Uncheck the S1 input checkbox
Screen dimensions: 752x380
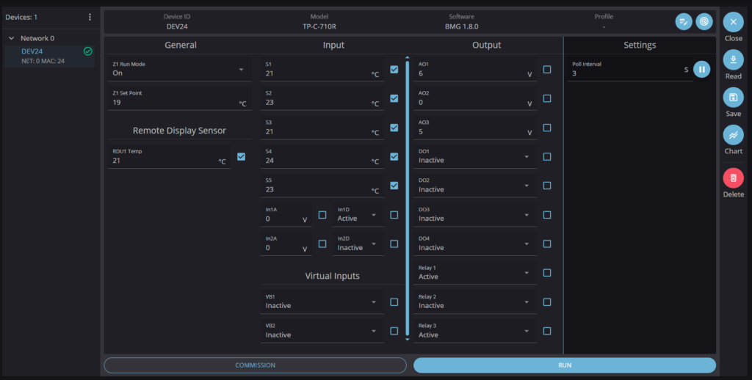pos(394,70)
